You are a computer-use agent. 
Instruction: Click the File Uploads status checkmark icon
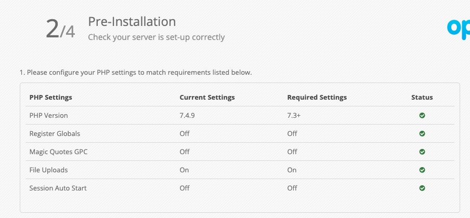tap(422, 170)
